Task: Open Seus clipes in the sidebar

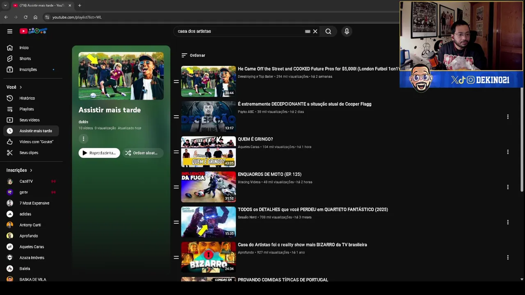Action: [29, 153]
